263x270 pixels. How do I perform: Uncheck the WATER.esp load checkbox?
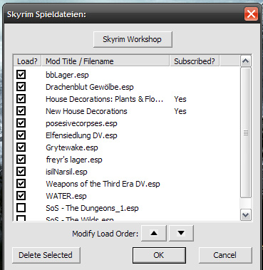tap(21, 196)
